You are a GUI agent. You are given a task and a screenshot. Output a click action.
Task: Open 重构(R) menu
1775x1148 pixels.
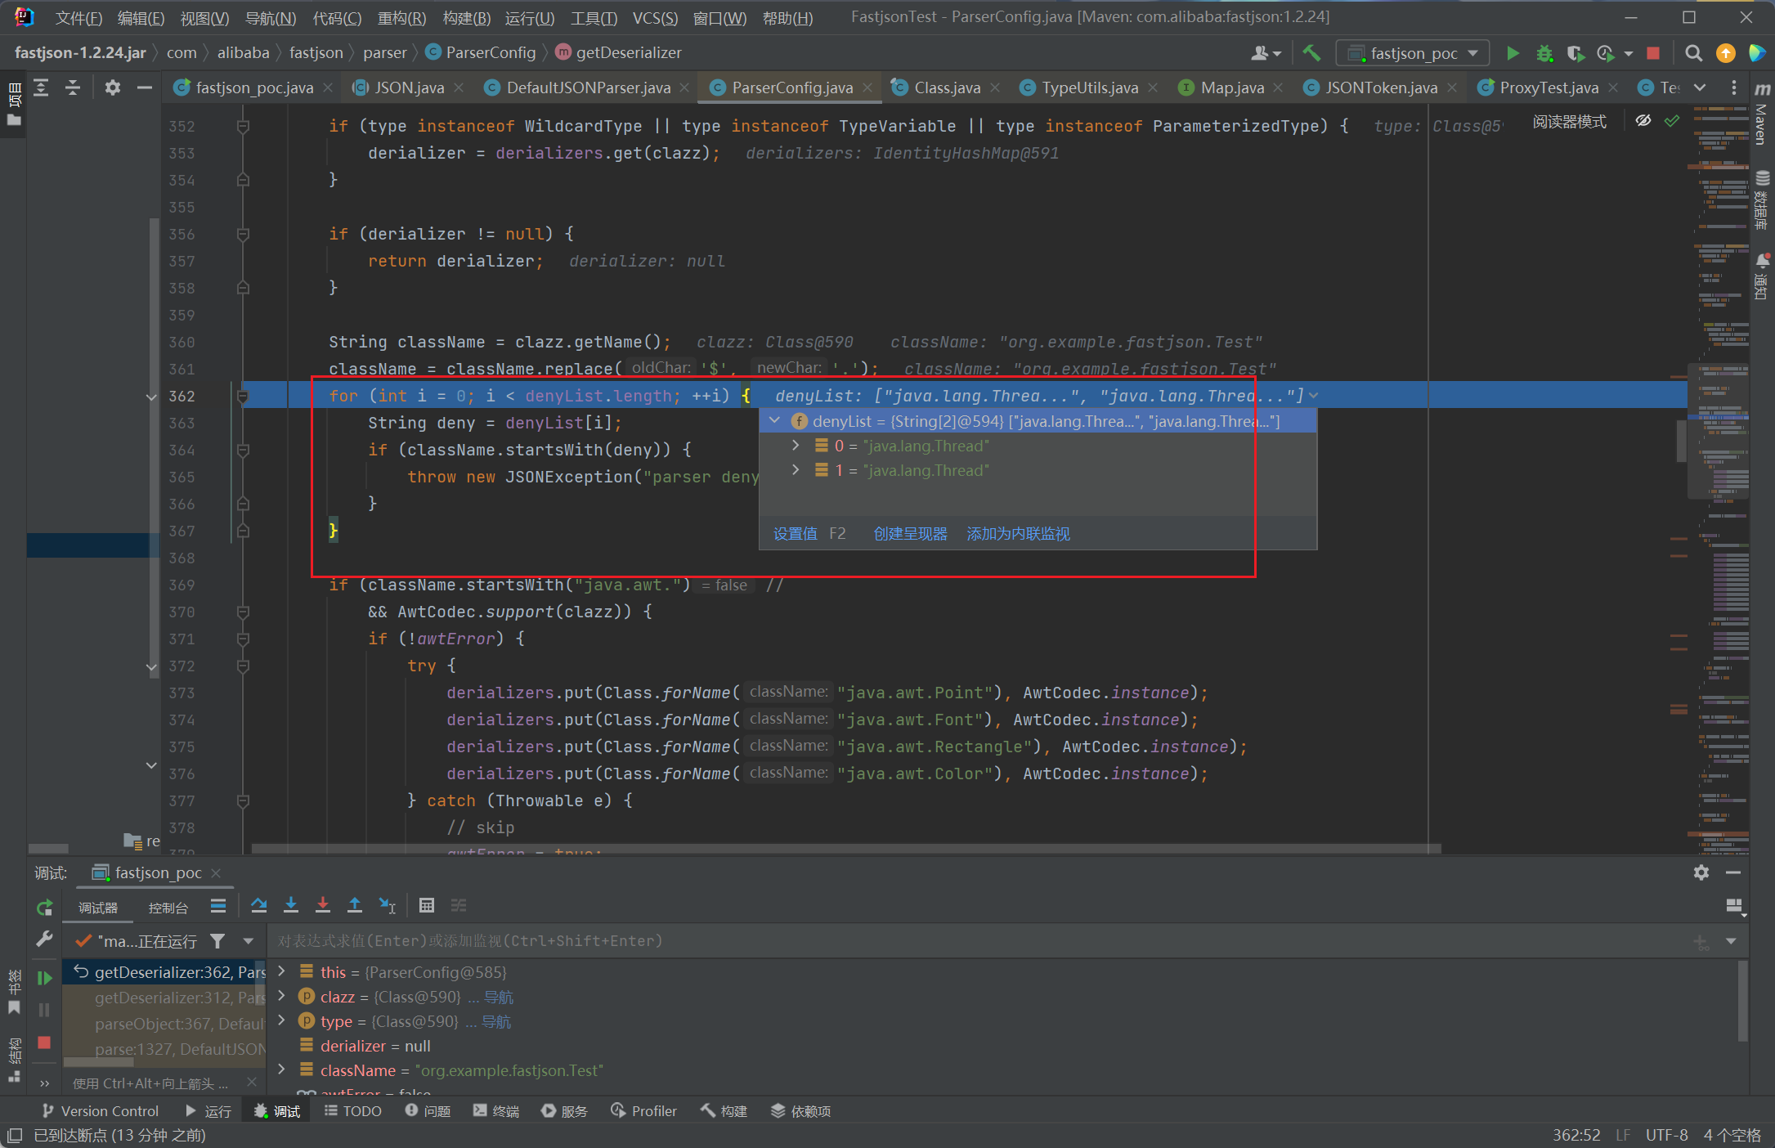[401, 18]
